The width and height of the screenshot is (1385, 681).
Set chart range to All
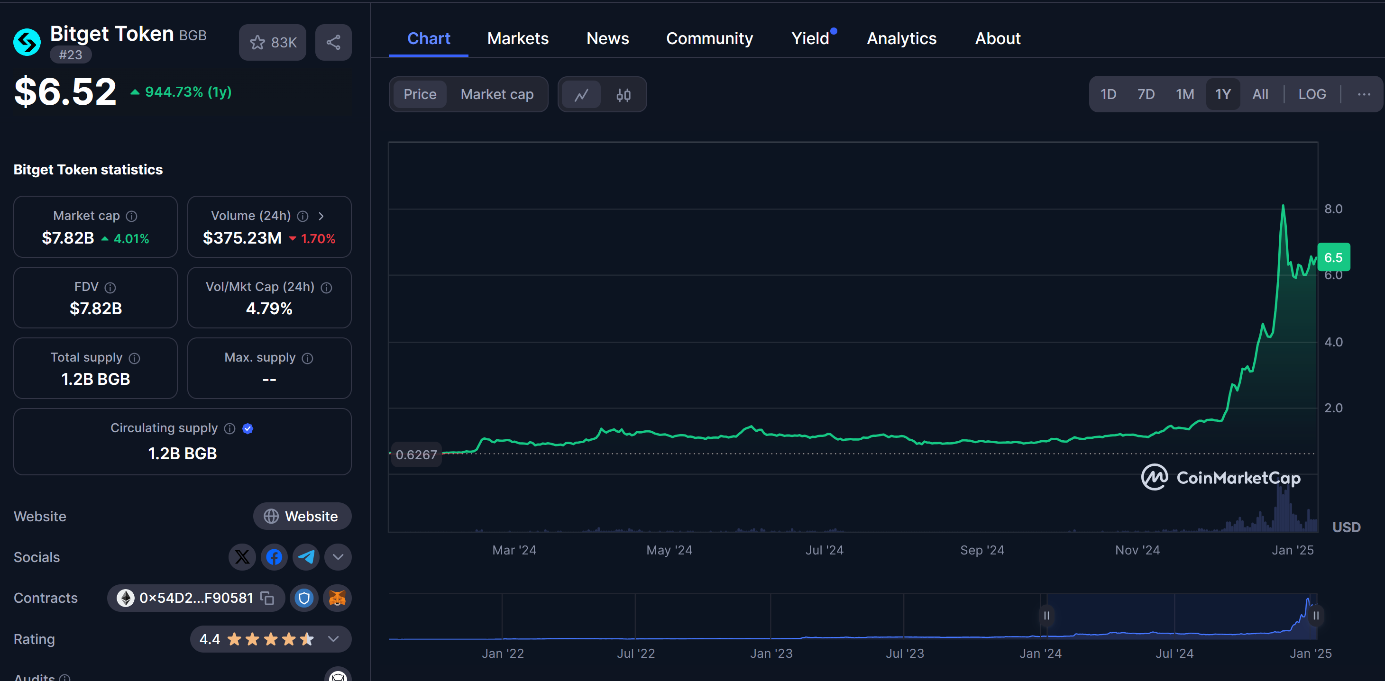[x=1260, y=95]
